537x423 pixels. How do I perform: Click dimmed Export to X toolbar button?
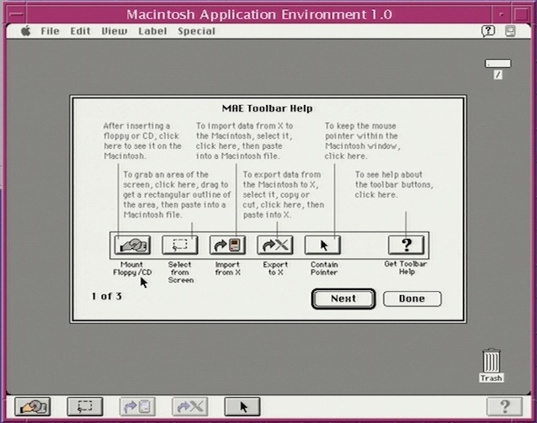[x=189, y=406]
